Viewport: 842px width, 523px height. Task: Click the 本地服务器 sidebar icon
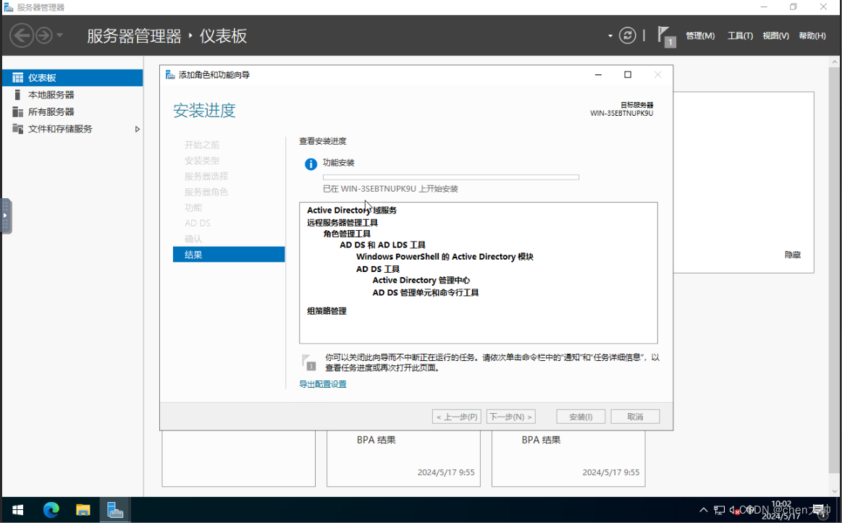17,95
